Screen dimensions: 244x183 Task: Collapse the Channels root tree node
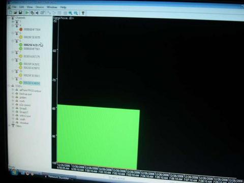pos(9,17)
